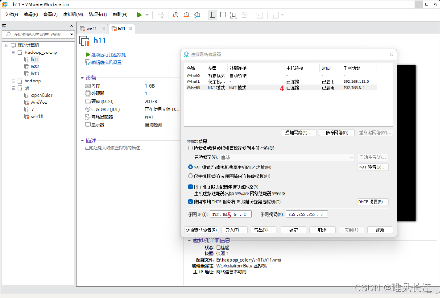Collapse the 设备 section
The width and height of the screenshot is (440, 298).
82,78
